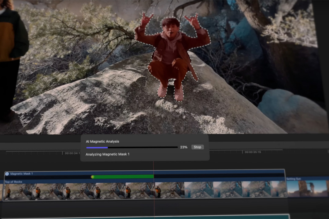Click the "AI Magnetic Analysis" dialog title

pyautogui.click(x=102, y=141)
